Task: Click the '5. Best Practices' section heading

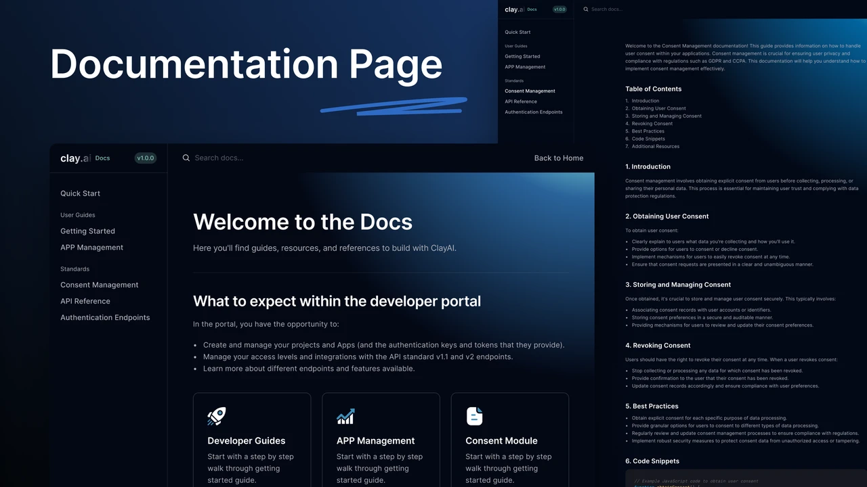Action: pyautogui.click(x=652, y=407)
